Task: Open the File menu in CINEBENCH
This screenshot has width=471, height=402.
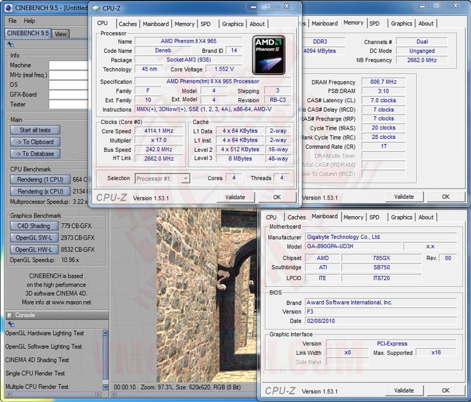Action: pyautogui.click(x=12, y=21)
